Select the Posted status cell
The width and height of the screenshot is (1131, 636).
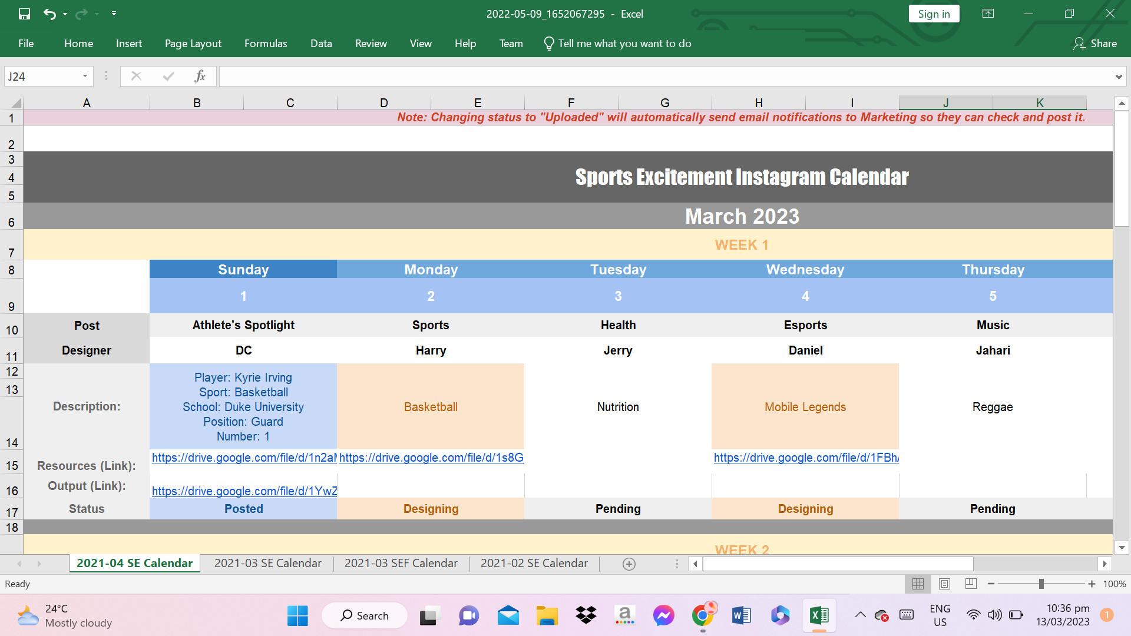(x=243, y=509)
